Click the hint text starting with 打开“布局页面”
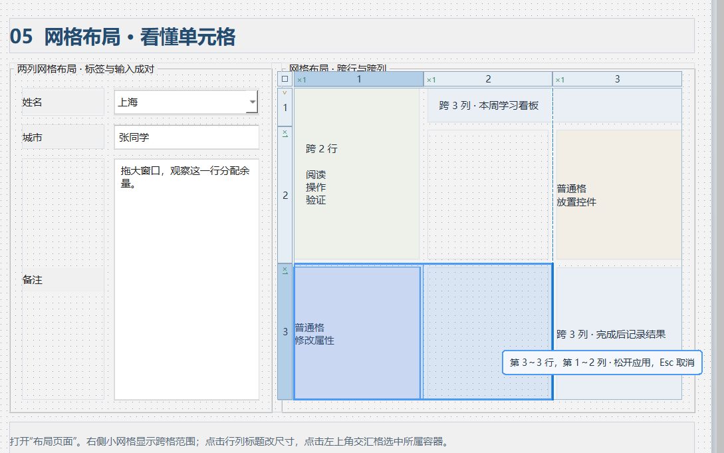This screenshot has width=724, height=453. coord(229,442)
